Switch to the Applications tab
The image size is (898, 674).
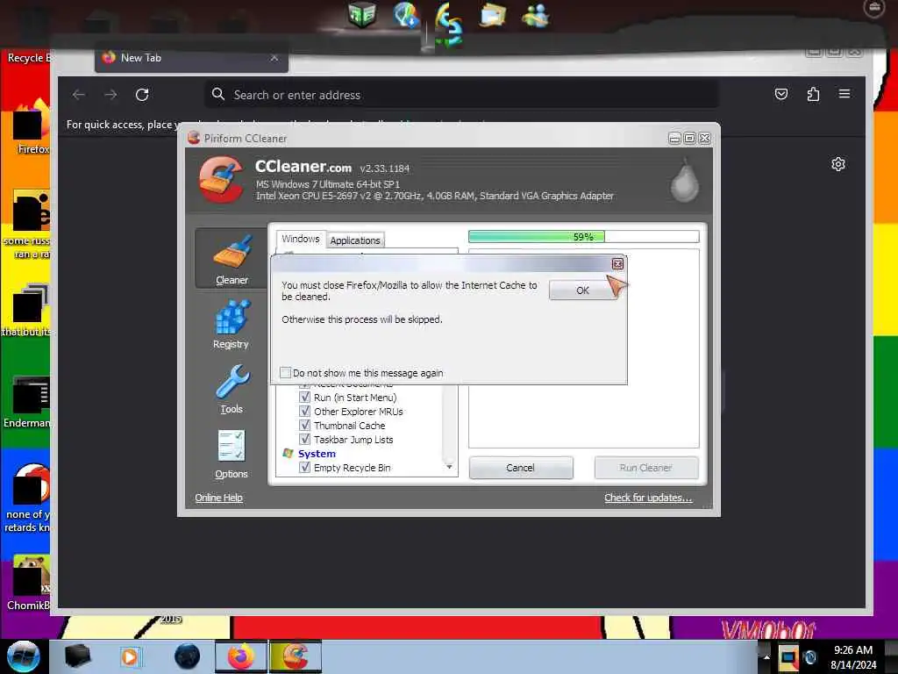click(355, 240)
